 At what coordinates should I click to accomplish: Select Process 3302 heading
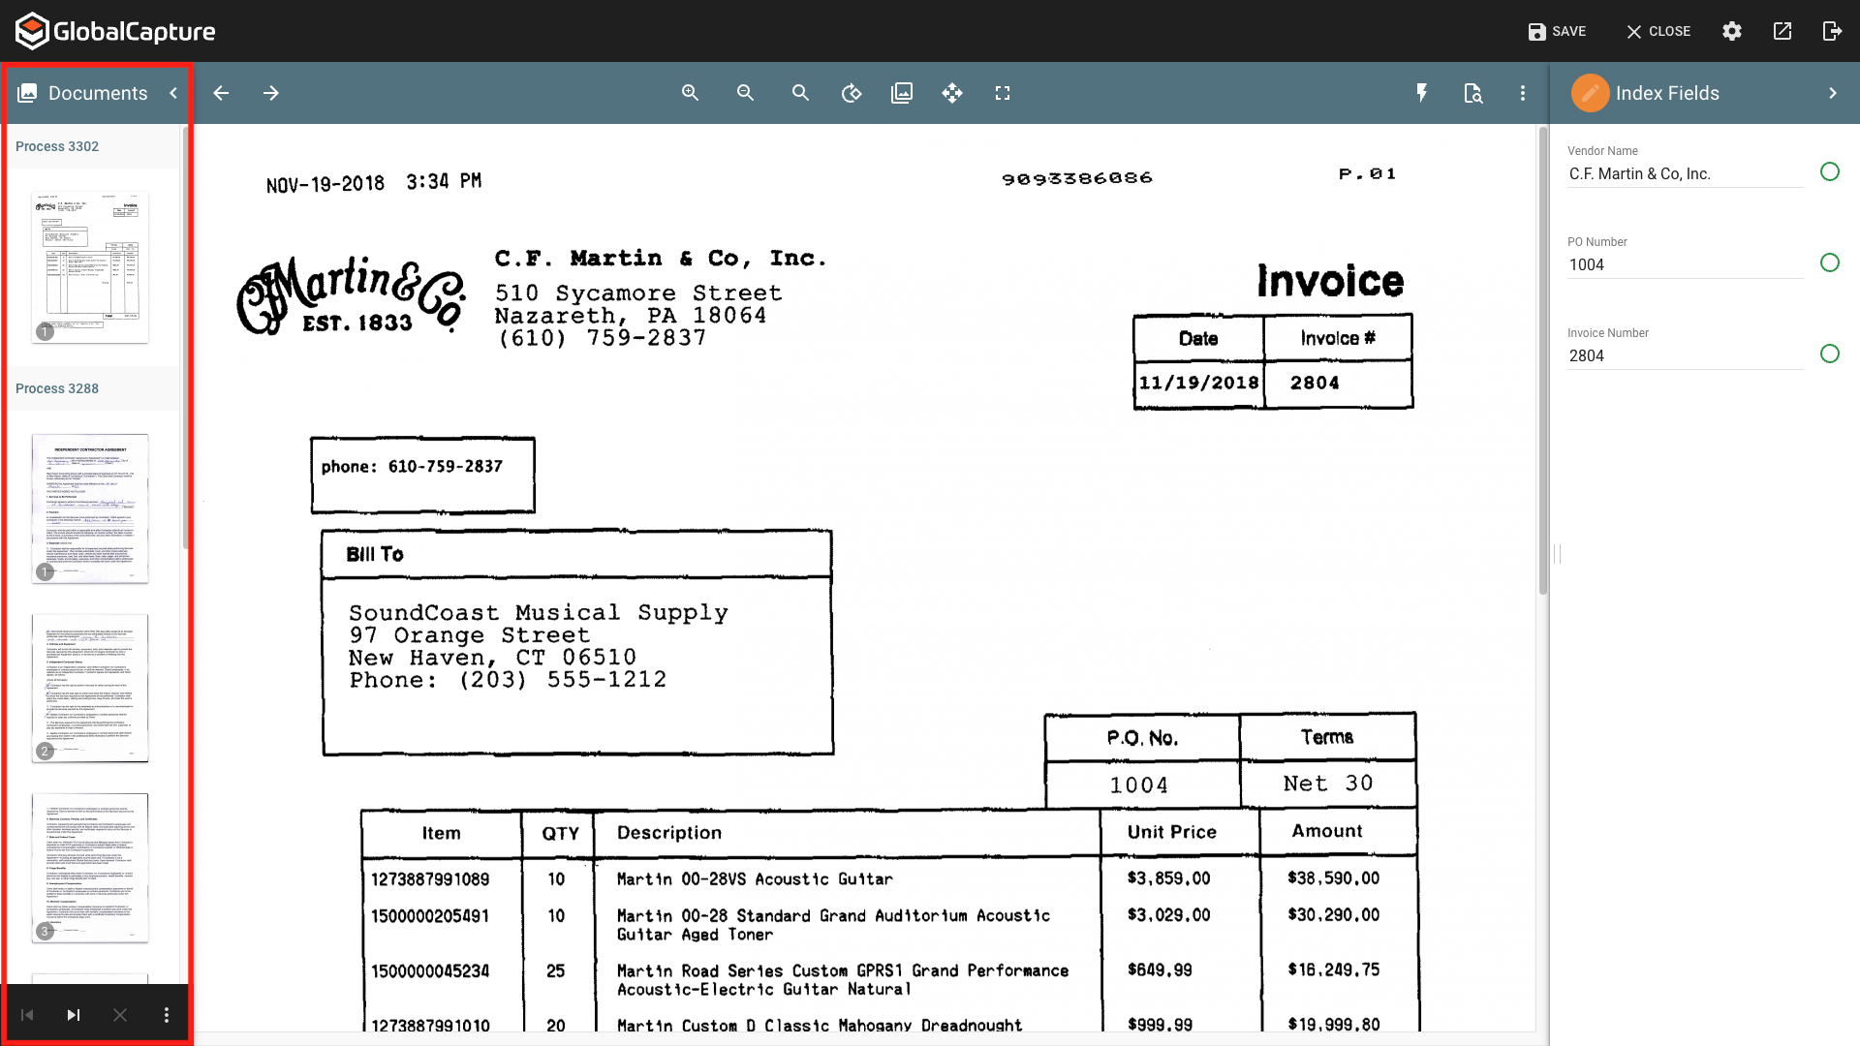(x=57, y=146)
